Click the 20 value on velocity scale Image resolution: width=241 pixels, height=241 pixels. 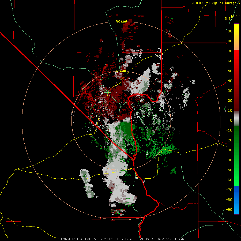click(x=230, y=101)
